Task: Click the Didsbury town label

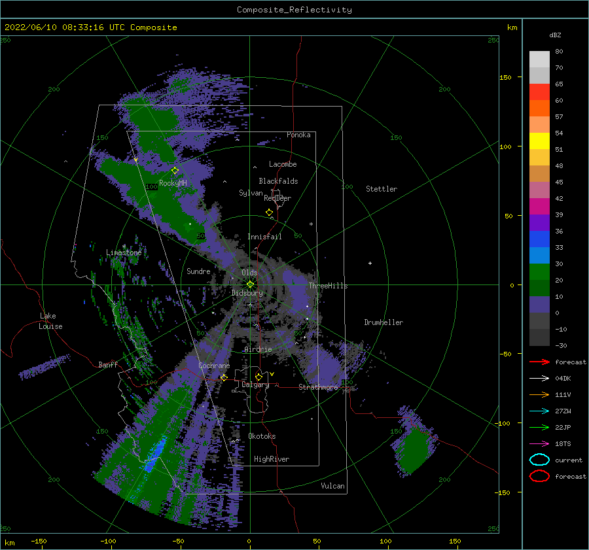Action: coord(247,293)
